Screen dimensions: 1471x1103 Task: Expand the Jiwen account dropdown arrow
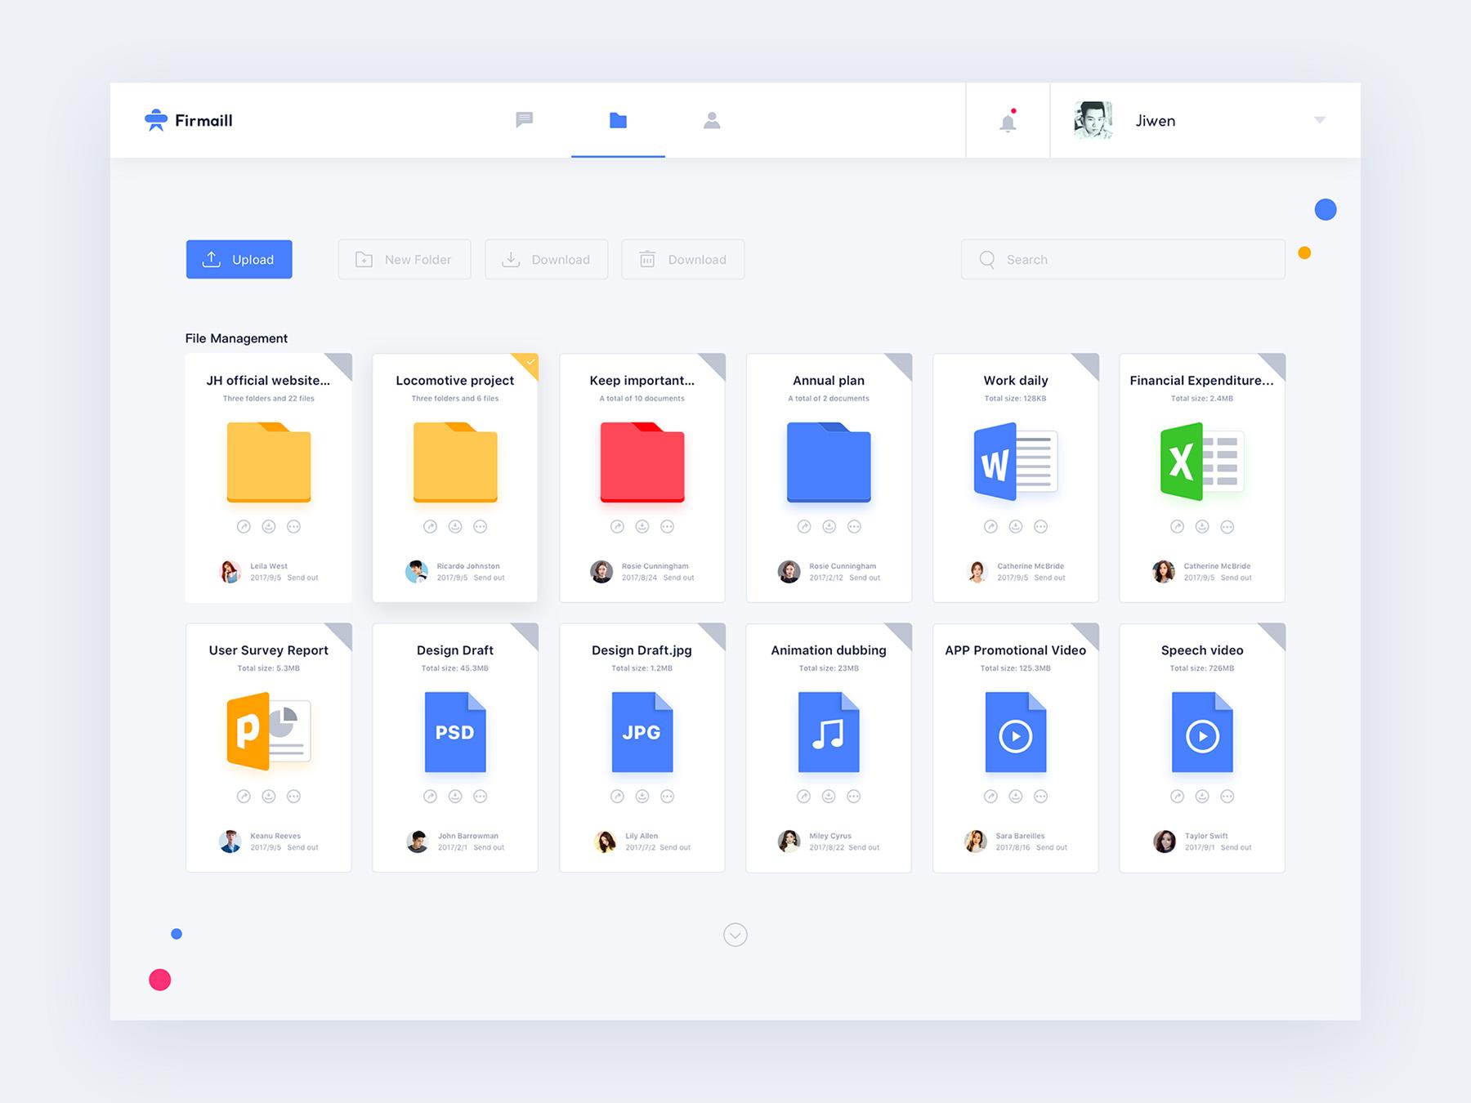pos(1319,120)
